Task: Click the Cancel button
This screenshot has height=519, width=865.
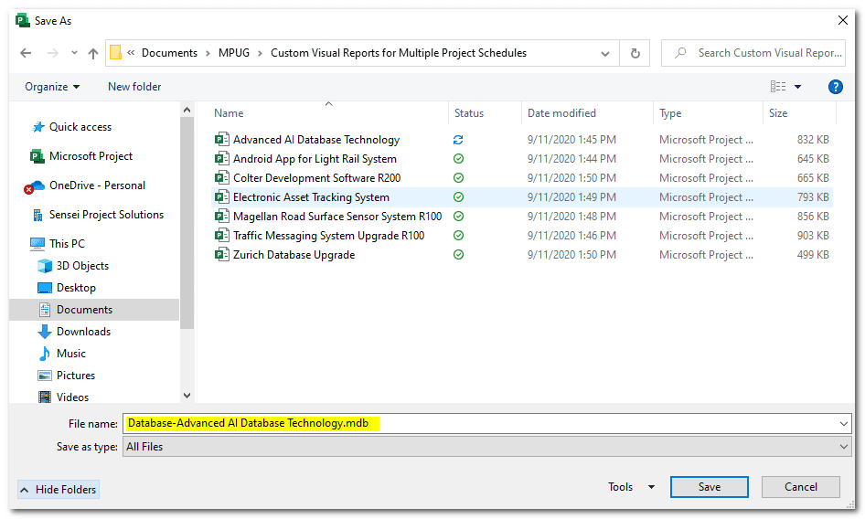Action: (800, 487)
